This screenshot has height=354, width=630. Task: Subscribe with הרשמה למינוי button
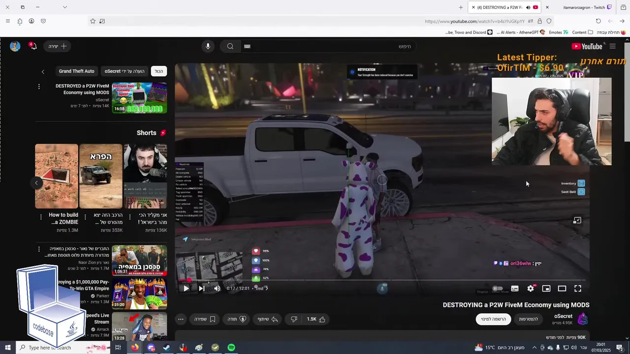pos(493,319)
